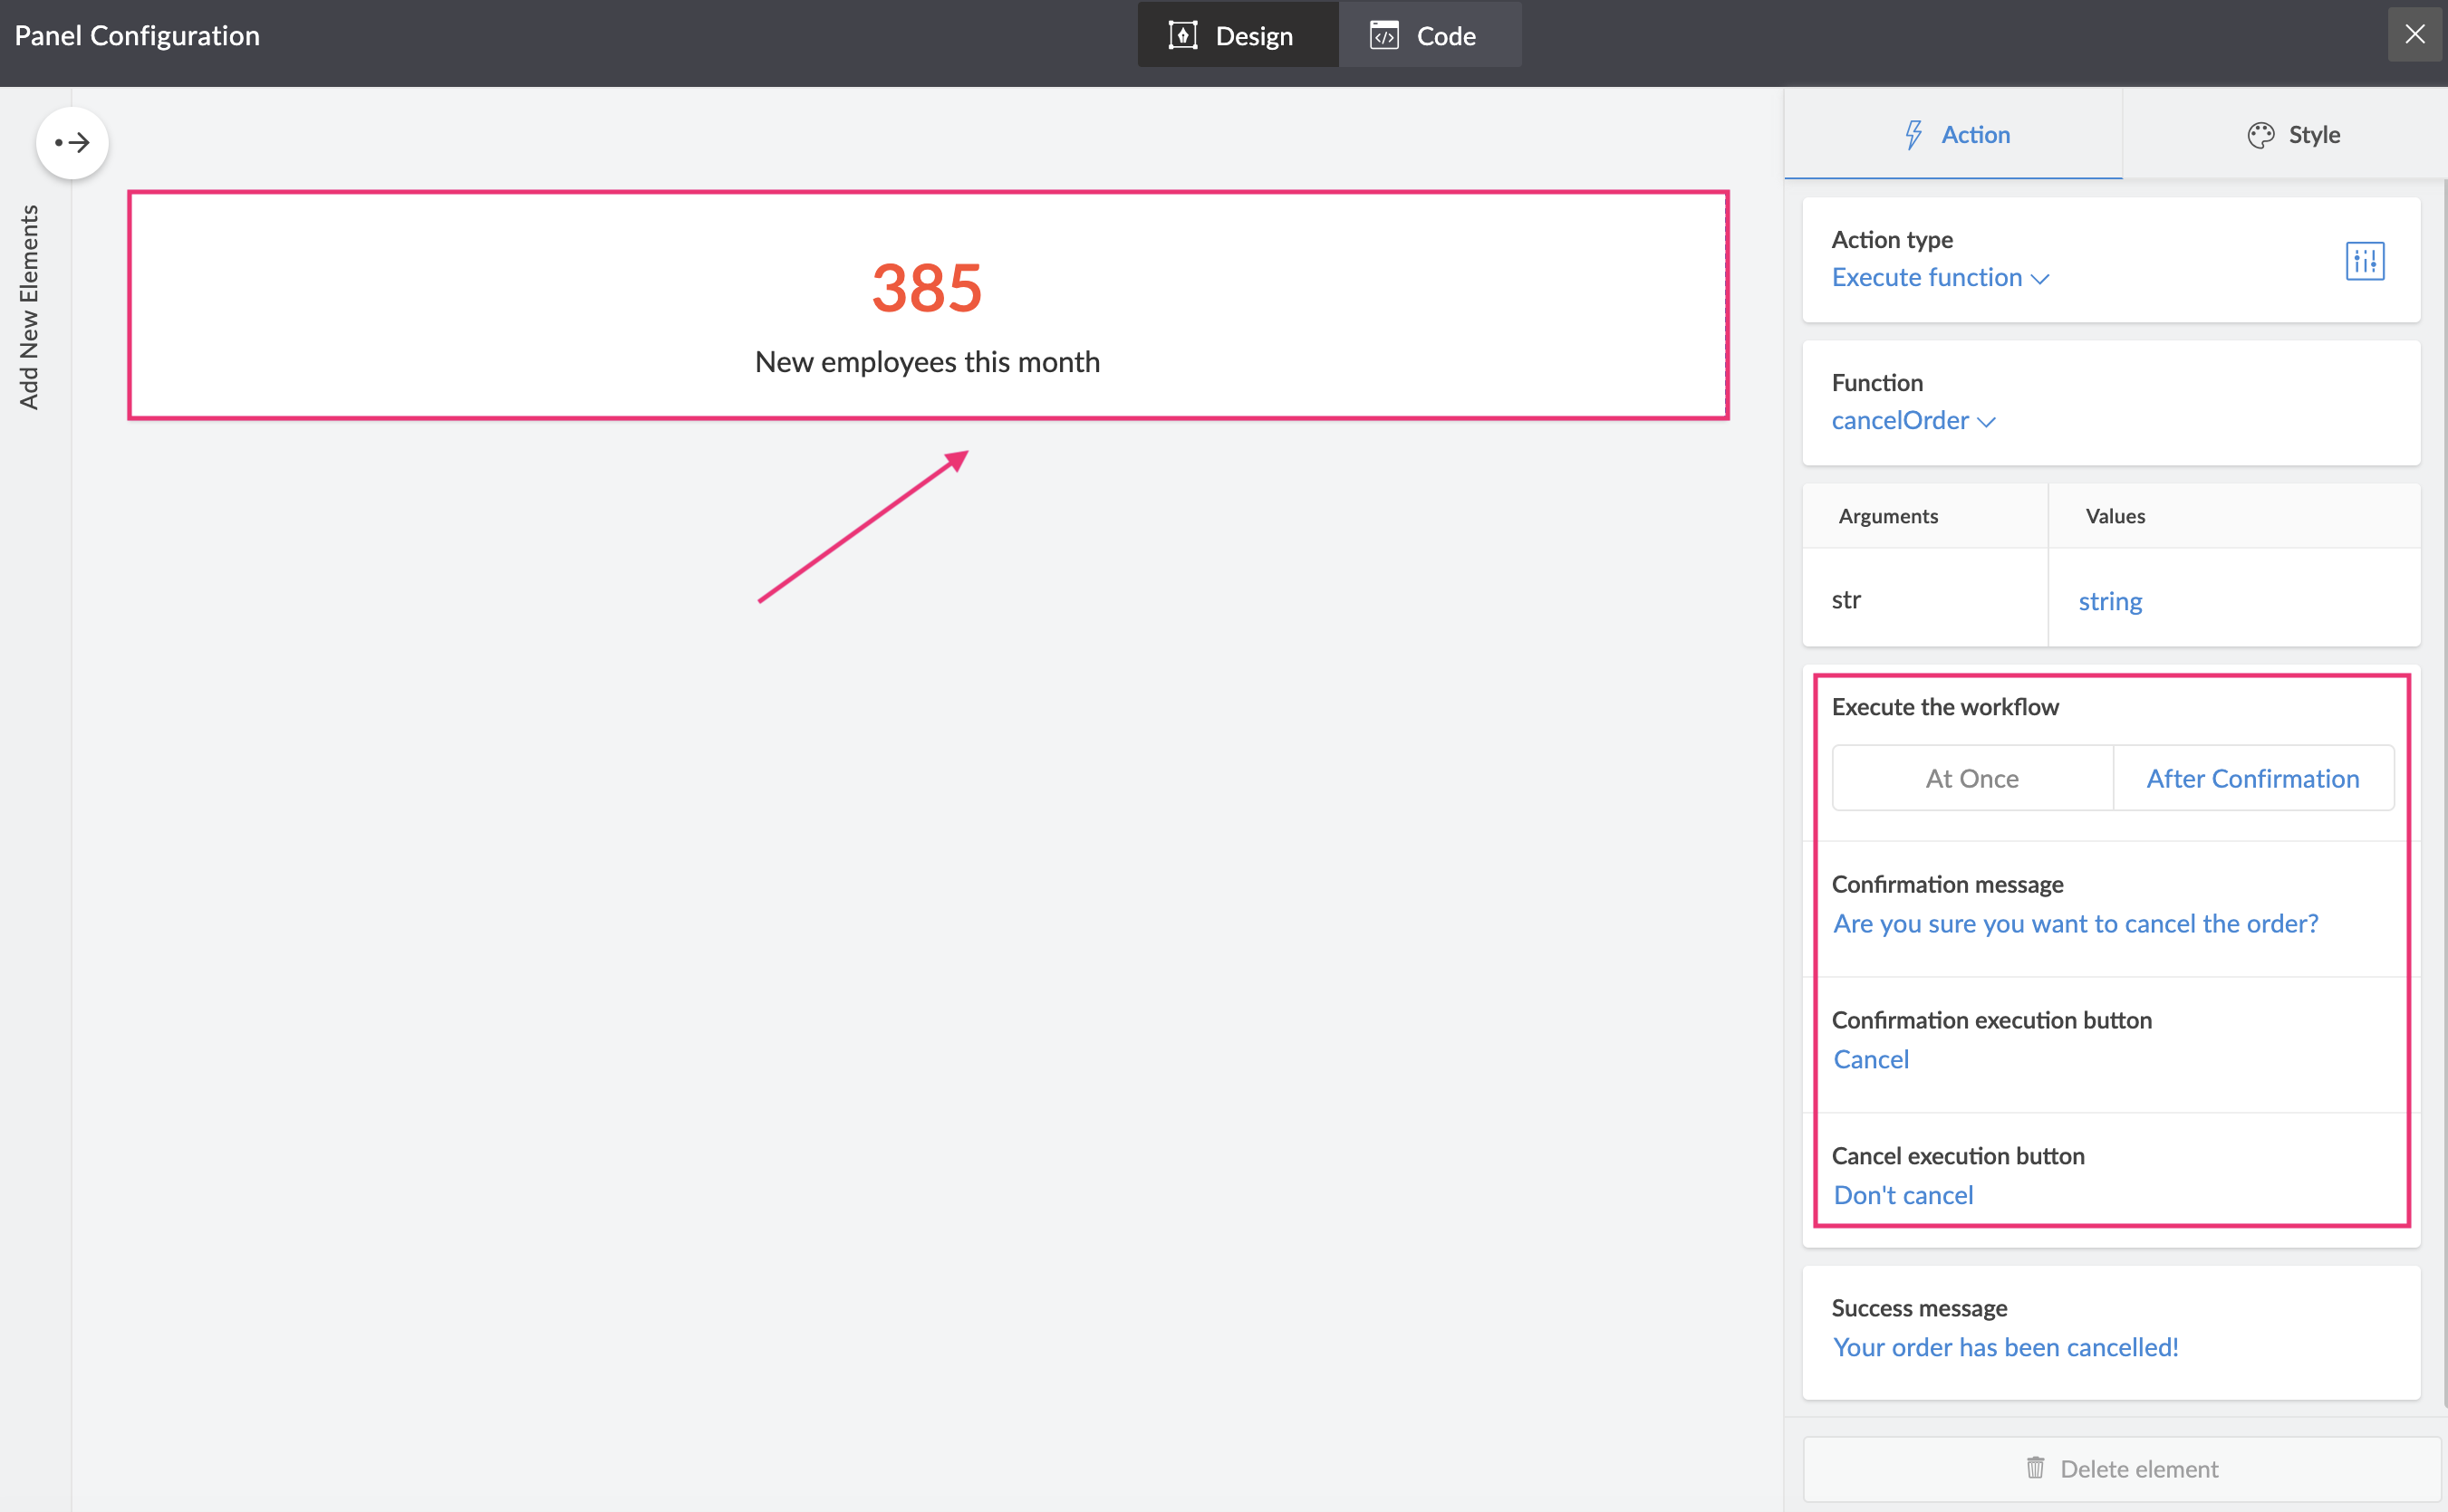Select the 385 number text

pyautogui.click(x=926, y=288)
